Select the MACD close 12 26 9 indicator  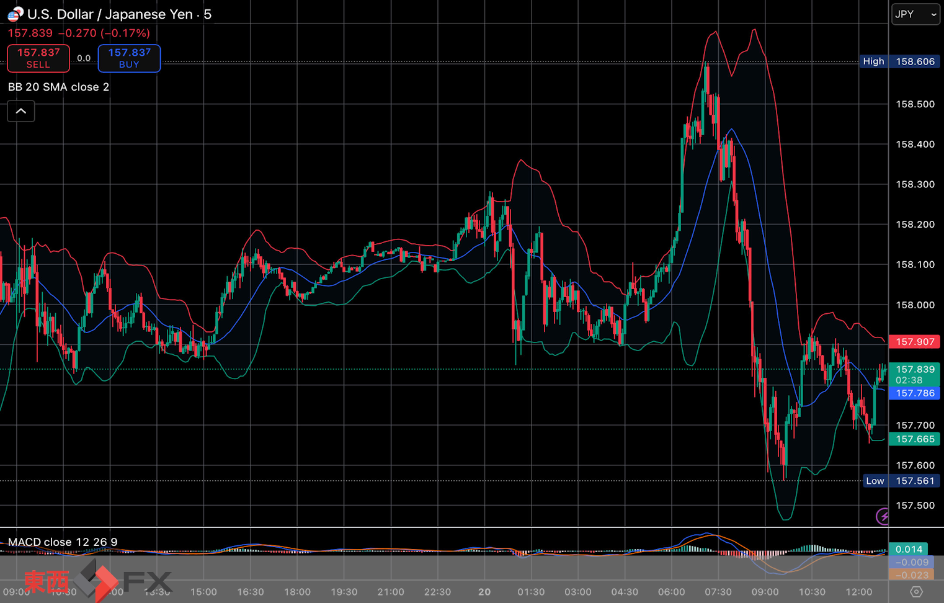coord(63,542)
